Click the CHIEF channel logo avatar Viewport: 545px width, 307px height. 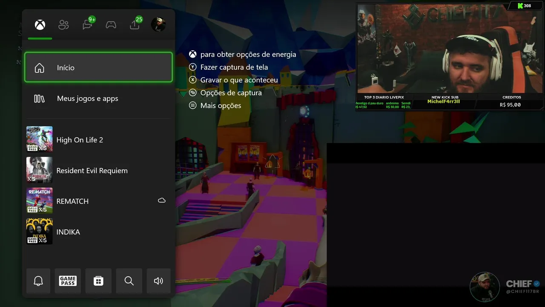click(x=485, y=287)
